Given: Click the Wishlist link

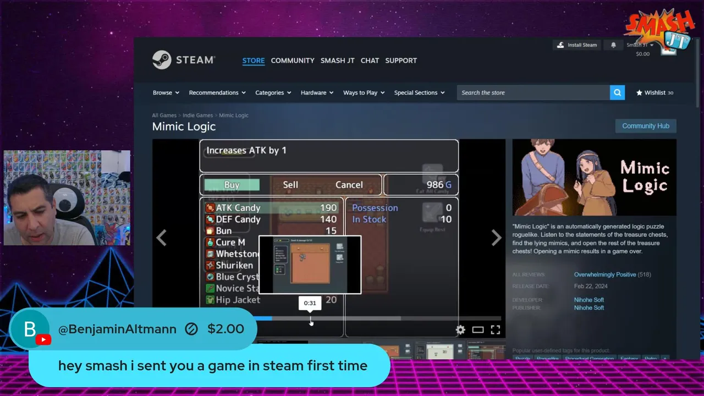Looking at the screenshot, I should coord(654,93).
